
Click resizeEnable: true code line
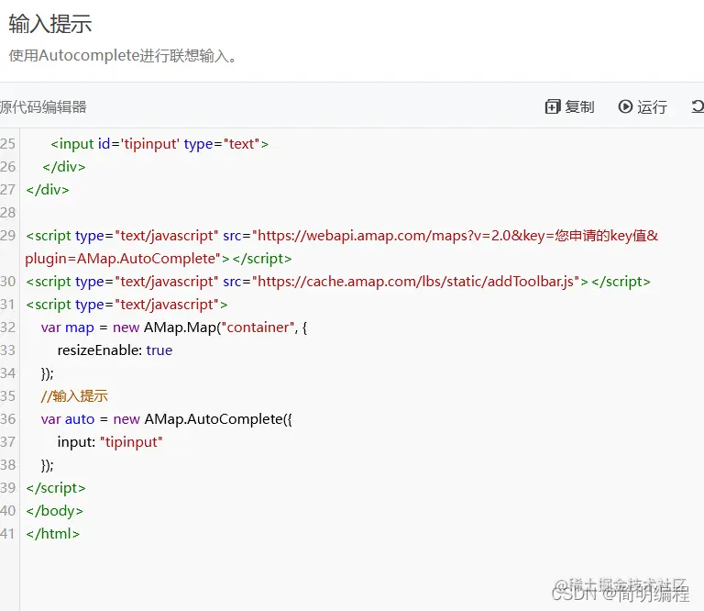(115, 350)
